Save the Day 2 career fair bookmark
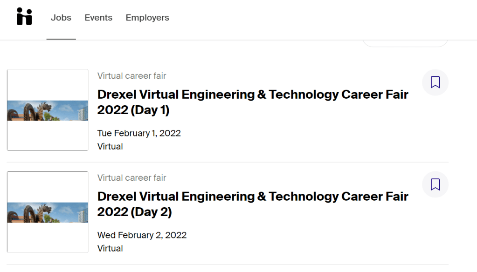This screenshot has width=477, height=272. coord(435,184)
